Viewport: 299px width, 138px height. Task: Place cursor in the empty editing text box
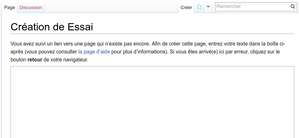152,102
